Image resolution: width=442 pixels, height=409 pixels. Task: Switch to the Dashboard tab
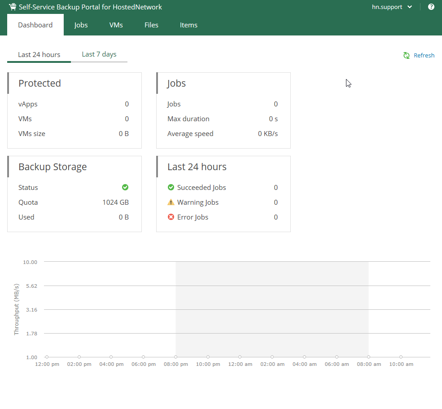(x=35, y=25)
